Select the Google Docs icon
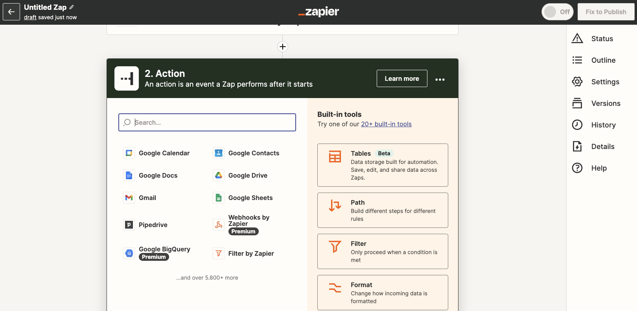Screen dimensions: 637x311 (129, 175)
